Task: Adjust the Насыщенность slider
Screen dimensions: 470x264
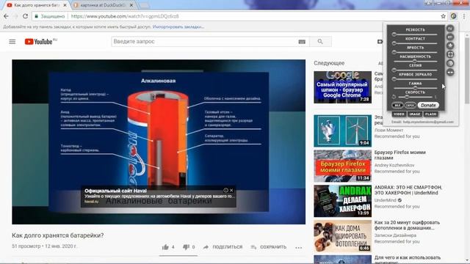Action: (415, 61)
